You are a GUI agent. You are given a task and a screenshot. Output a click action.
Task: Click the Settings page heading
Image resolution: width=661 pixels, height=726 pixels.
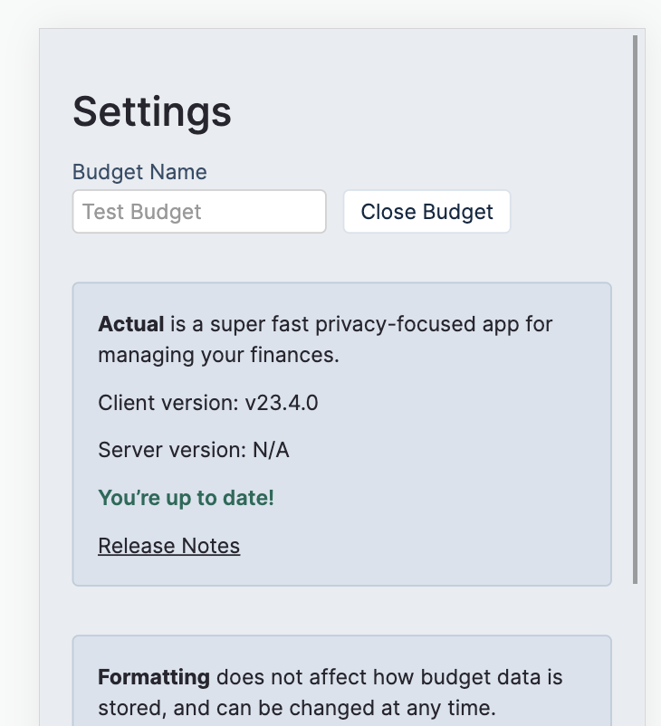152,111
